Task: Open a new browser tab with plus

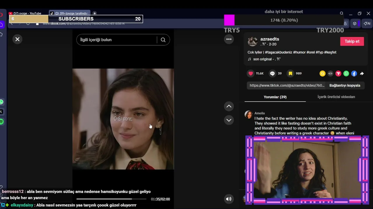Action: click(x=94, y=13)
